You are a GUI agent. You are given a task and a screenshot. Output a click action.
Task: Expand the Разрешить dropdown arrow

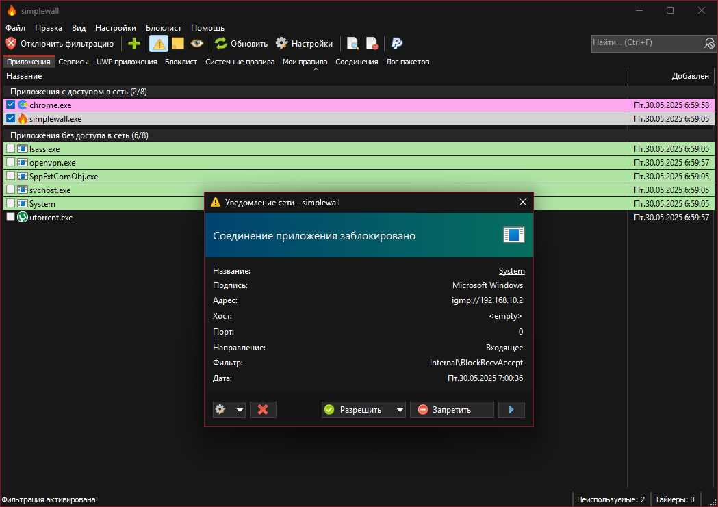(400, 410)
